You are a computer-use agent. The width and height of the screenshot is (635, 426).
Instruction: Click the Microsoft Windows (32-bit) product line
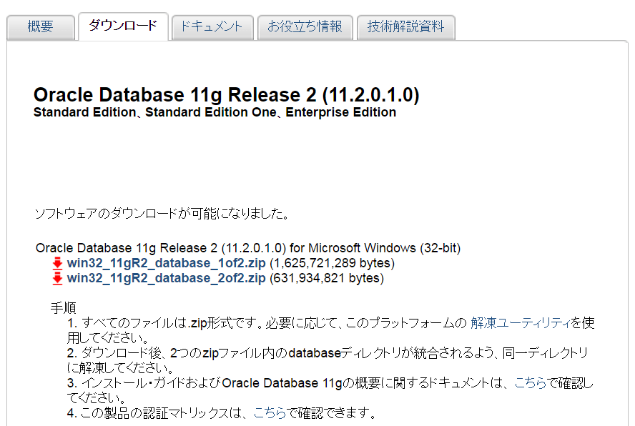pos(248,248)
